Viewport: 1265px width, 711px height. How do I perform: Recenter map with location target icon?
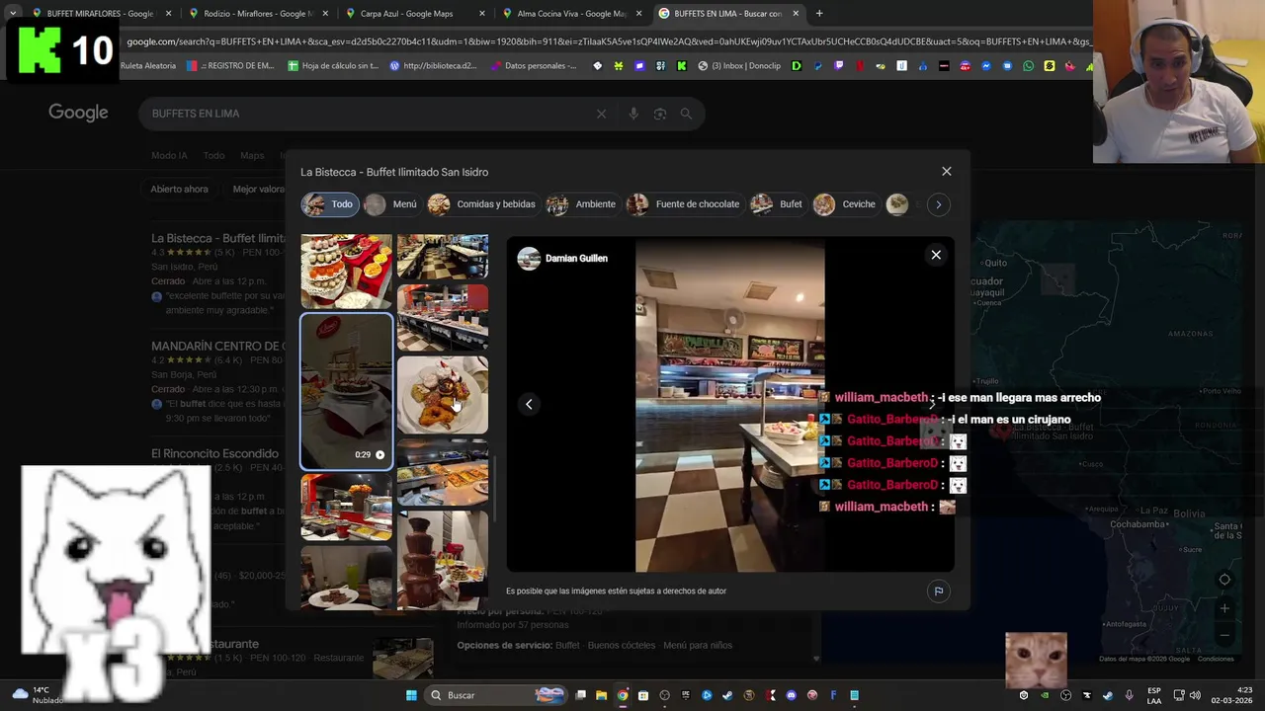point(1224,580)
